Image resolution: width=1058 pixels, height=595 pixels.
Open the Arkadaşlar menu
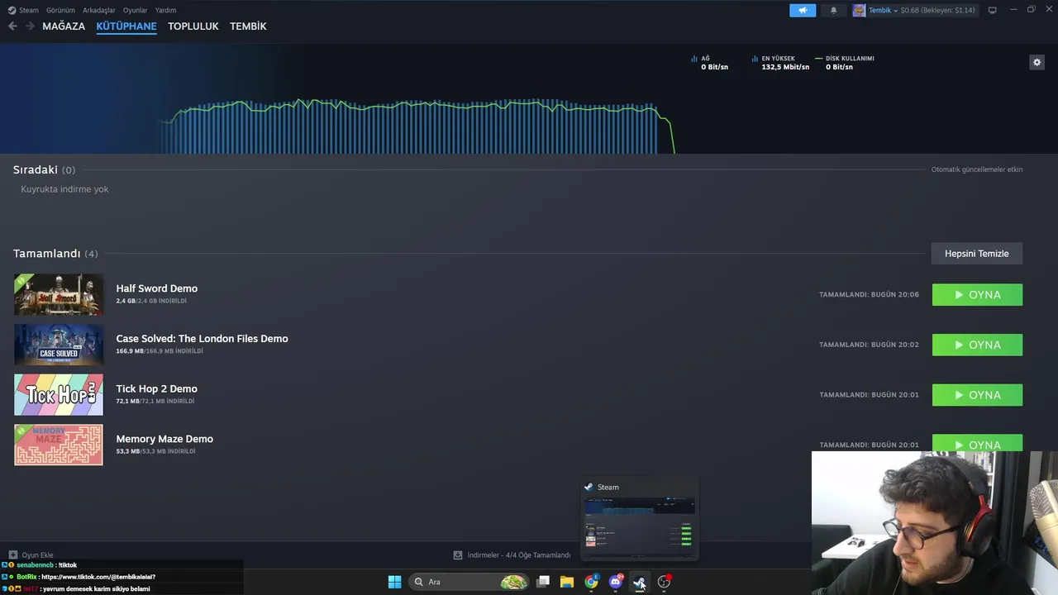99,10
